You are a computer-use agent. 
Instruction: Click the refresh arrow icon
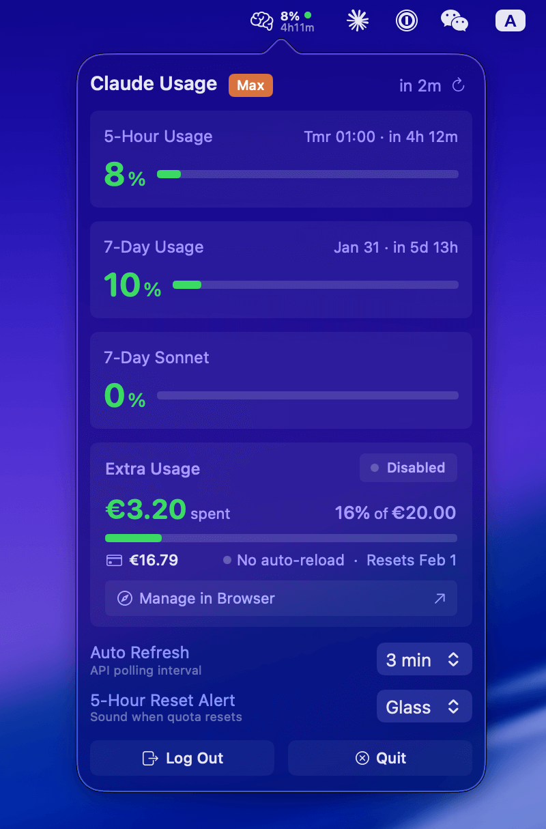459,85
